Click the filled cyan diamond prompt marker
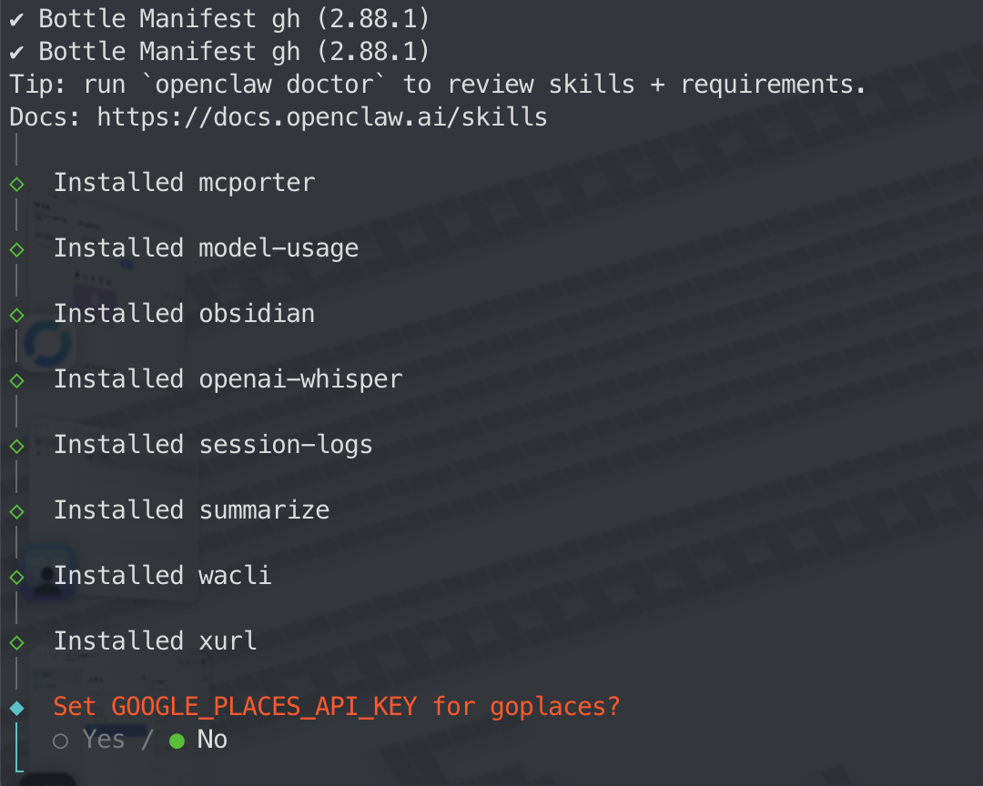Screen dimensions: 983x786 pos(16,708)
